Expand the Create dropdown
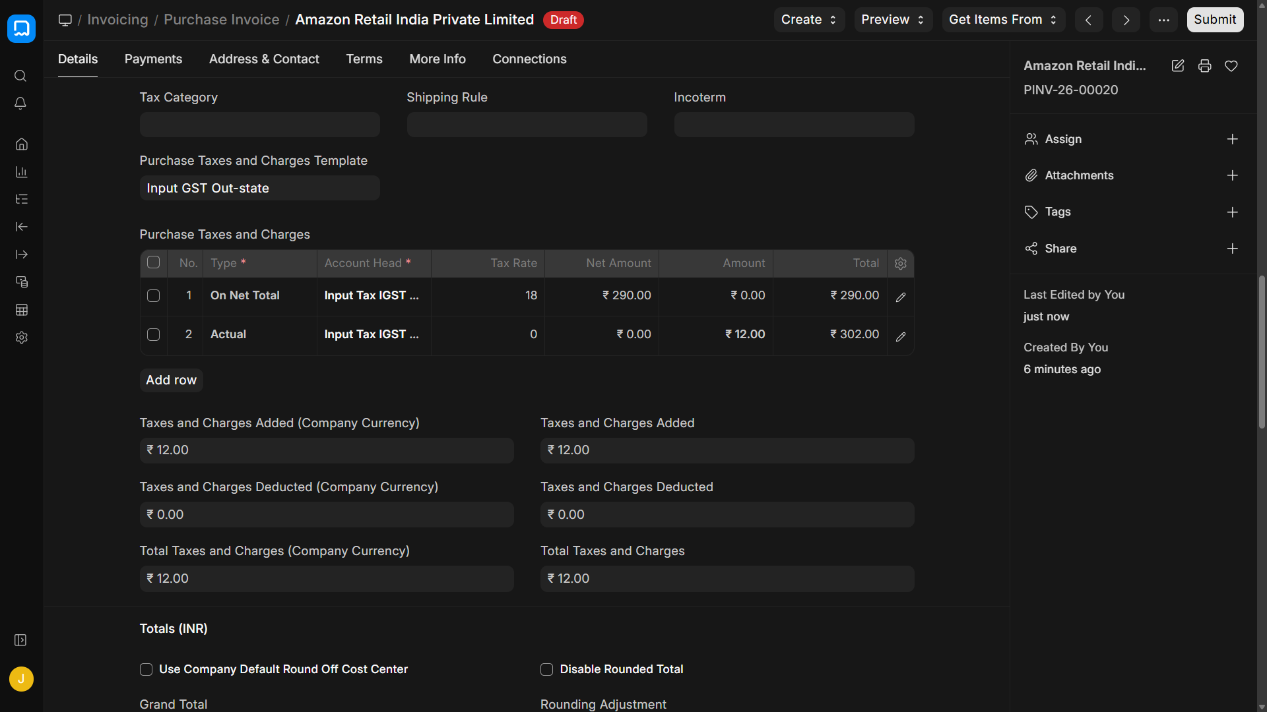1267x712 pixels. point(809,20)
